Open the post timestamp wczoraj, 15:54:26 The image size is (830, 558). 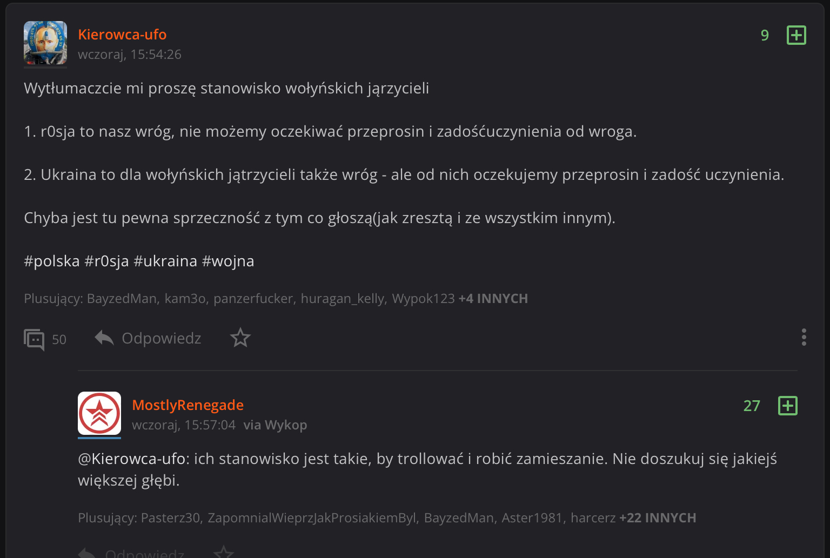tap(130, 55)
